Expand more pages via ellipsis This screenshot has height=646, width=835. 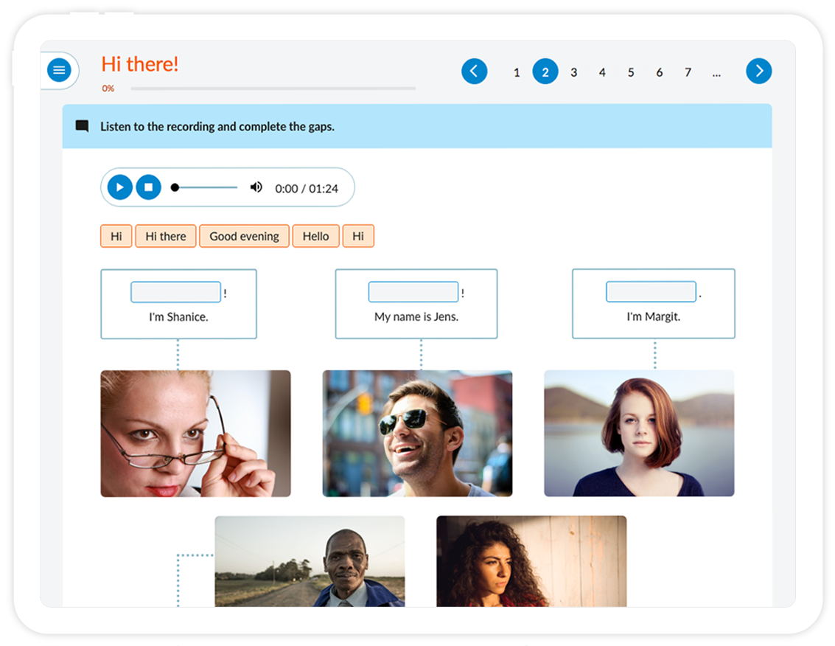(716, 72)
